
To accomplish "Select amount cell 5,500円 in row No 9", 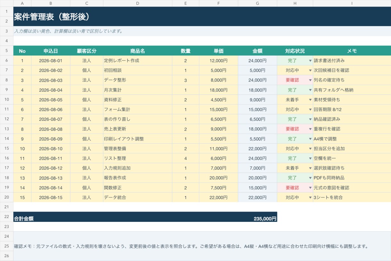I will point(258,139).
